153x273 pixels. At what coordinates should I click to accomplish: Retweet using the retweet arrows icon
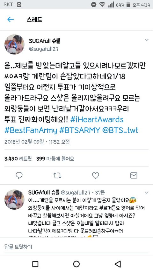(x=57, y=175)
